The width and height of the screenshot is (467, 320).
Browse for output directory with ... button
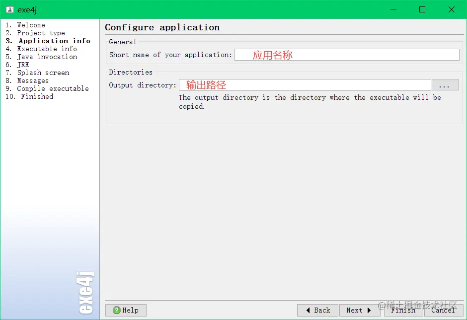(445, 85)
